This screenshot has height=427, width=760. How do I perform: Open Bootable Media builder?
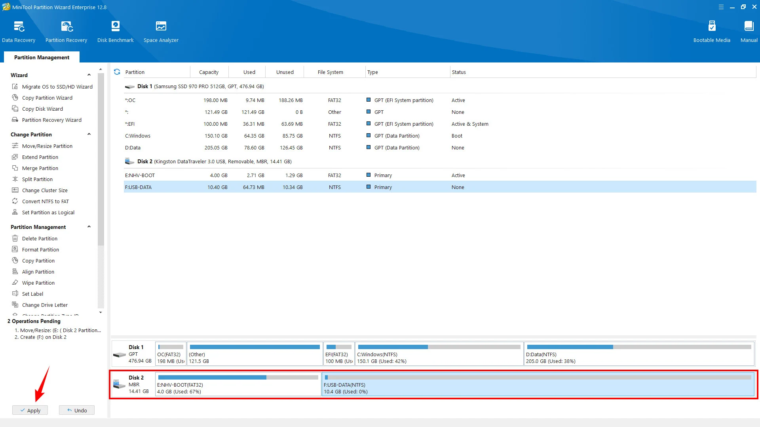coord(711,32)
